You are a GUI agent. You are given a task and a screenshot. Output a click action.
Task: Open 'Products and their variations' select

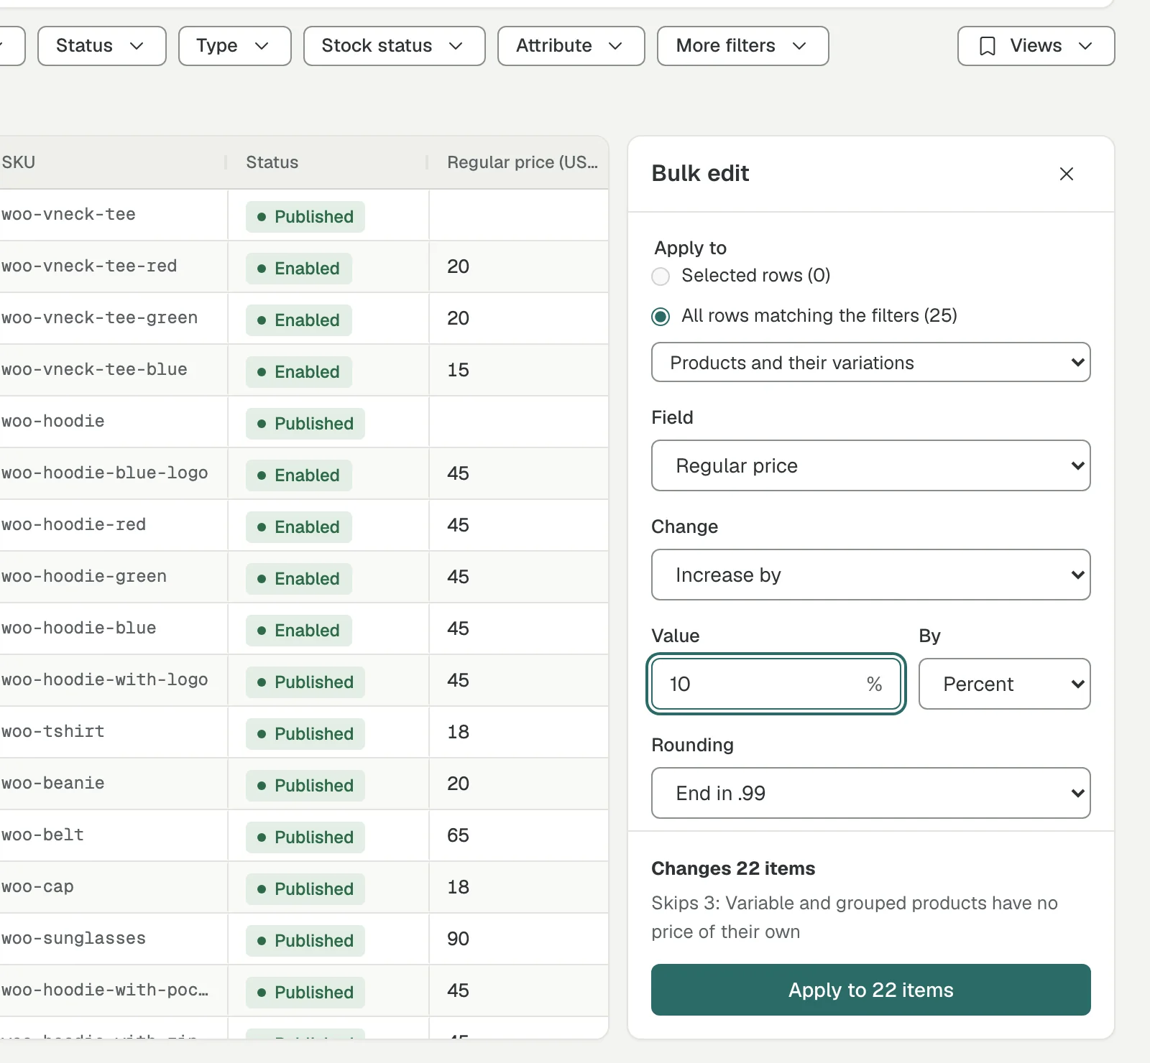pos(870,362)
